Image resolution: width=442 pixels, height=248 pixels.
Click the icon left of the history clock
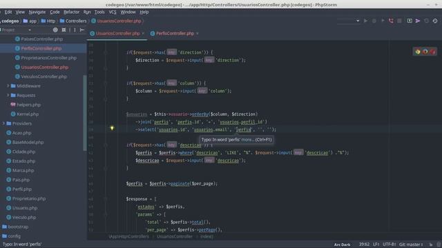point(427,21)
